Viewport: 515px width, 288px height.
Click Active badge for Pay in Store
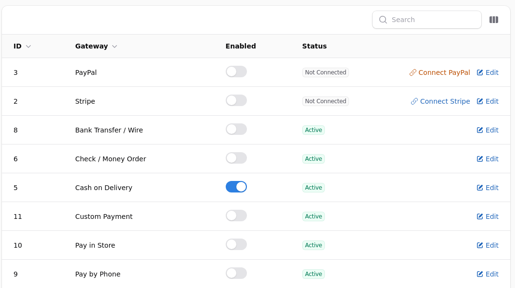point(313,245)
